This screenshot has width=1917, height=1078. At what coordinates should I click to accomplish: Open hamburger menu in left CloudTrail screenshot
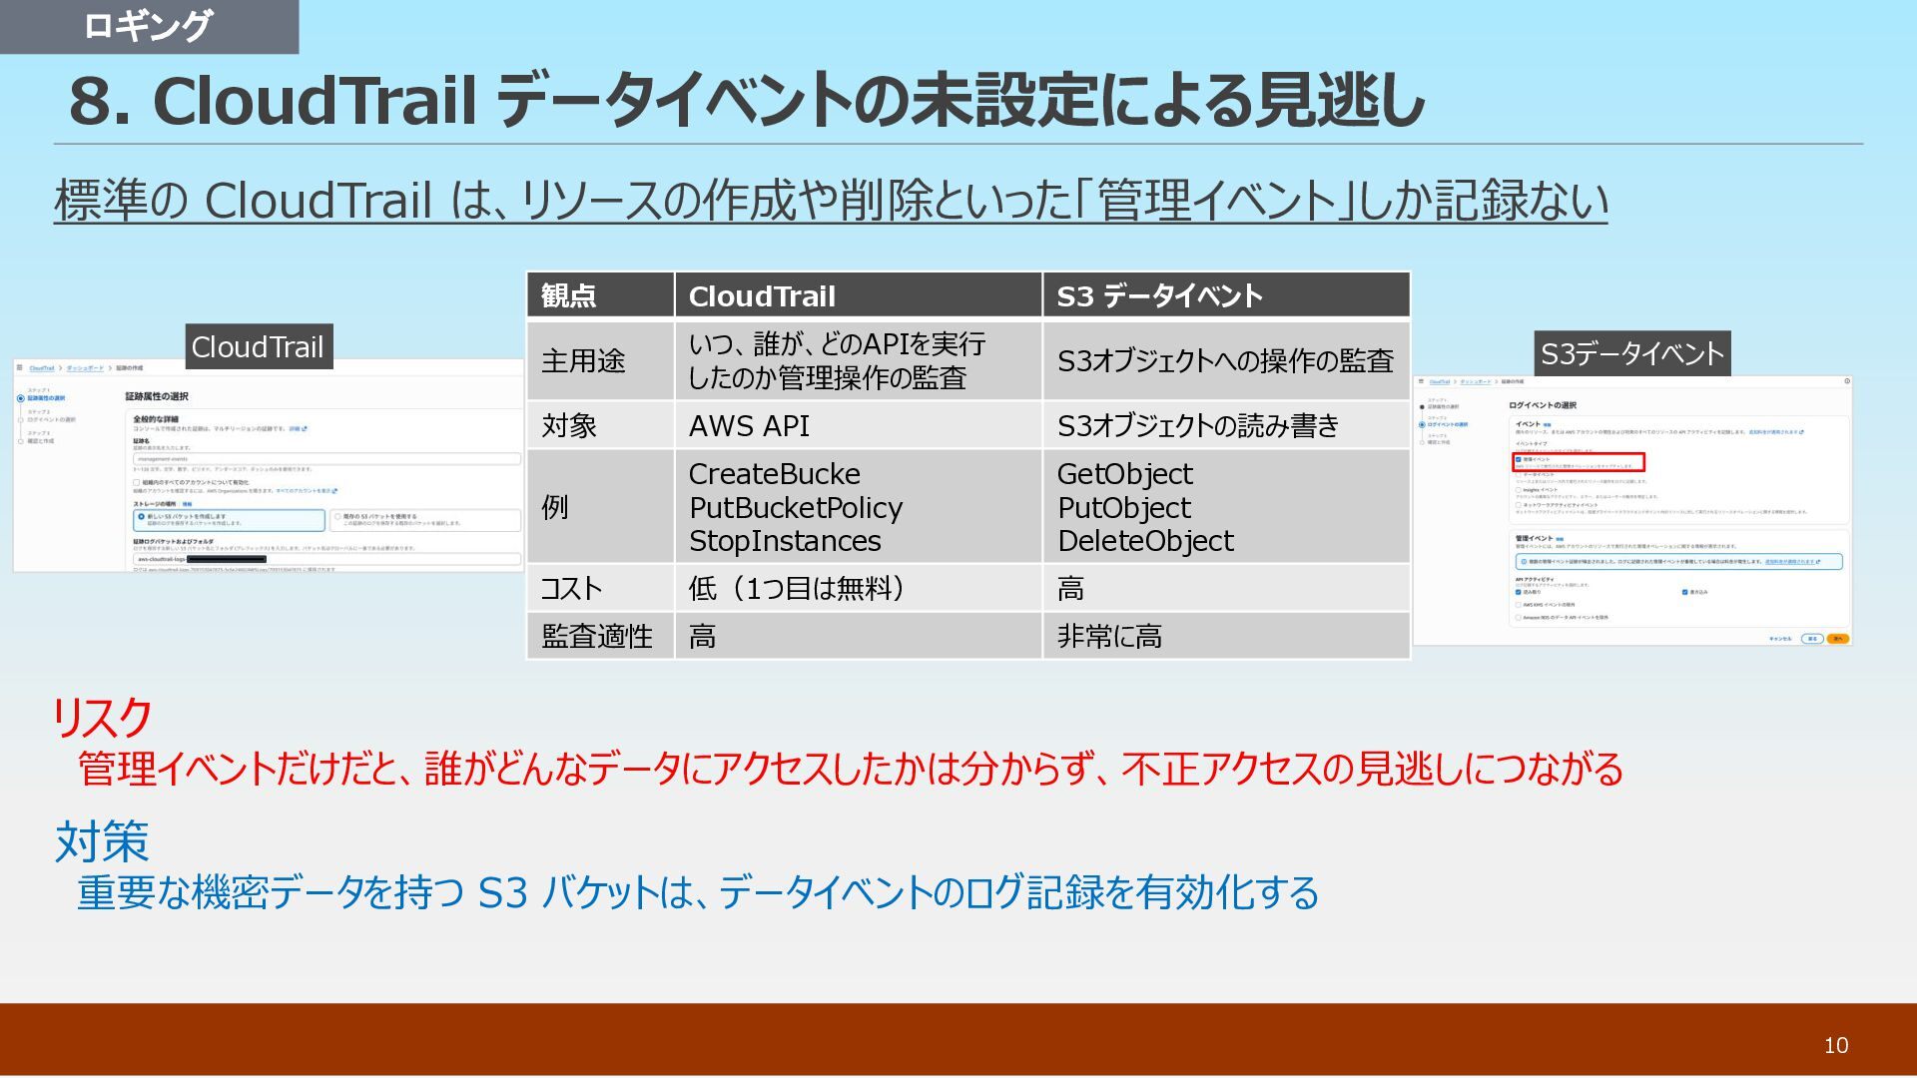(x=19, y=368)
